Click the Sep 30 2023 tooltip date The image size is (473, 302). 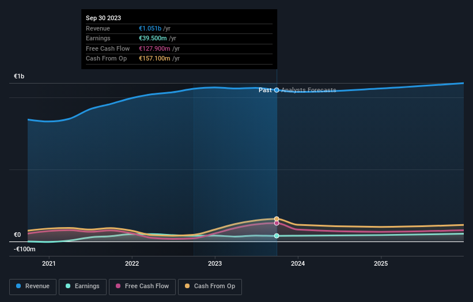coord(104,18)
